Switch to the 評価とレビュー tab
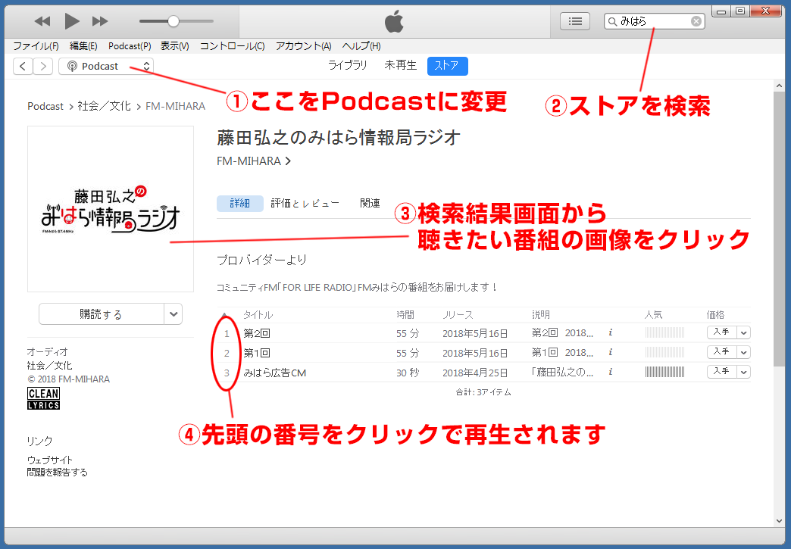 pos(302,202)
